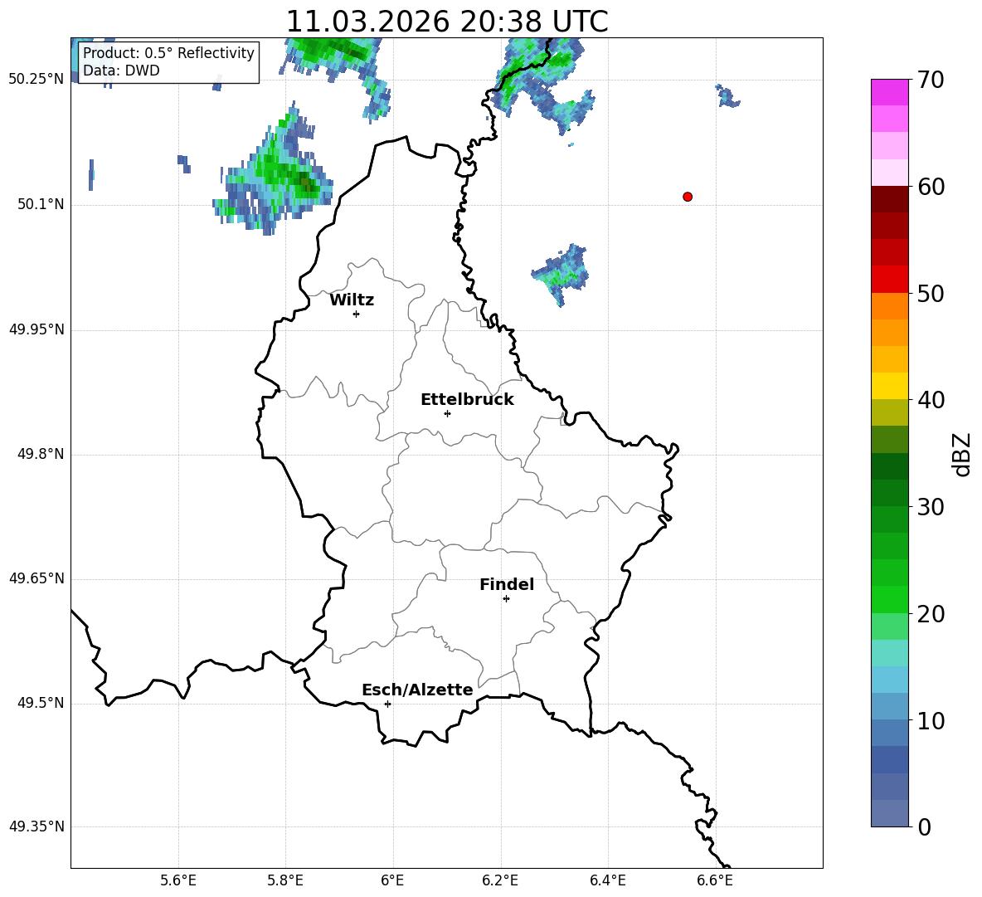Pick the bright red colorbar swatch above 50
The width and height of the screenshot is (982, 897).
coord(890,279)
